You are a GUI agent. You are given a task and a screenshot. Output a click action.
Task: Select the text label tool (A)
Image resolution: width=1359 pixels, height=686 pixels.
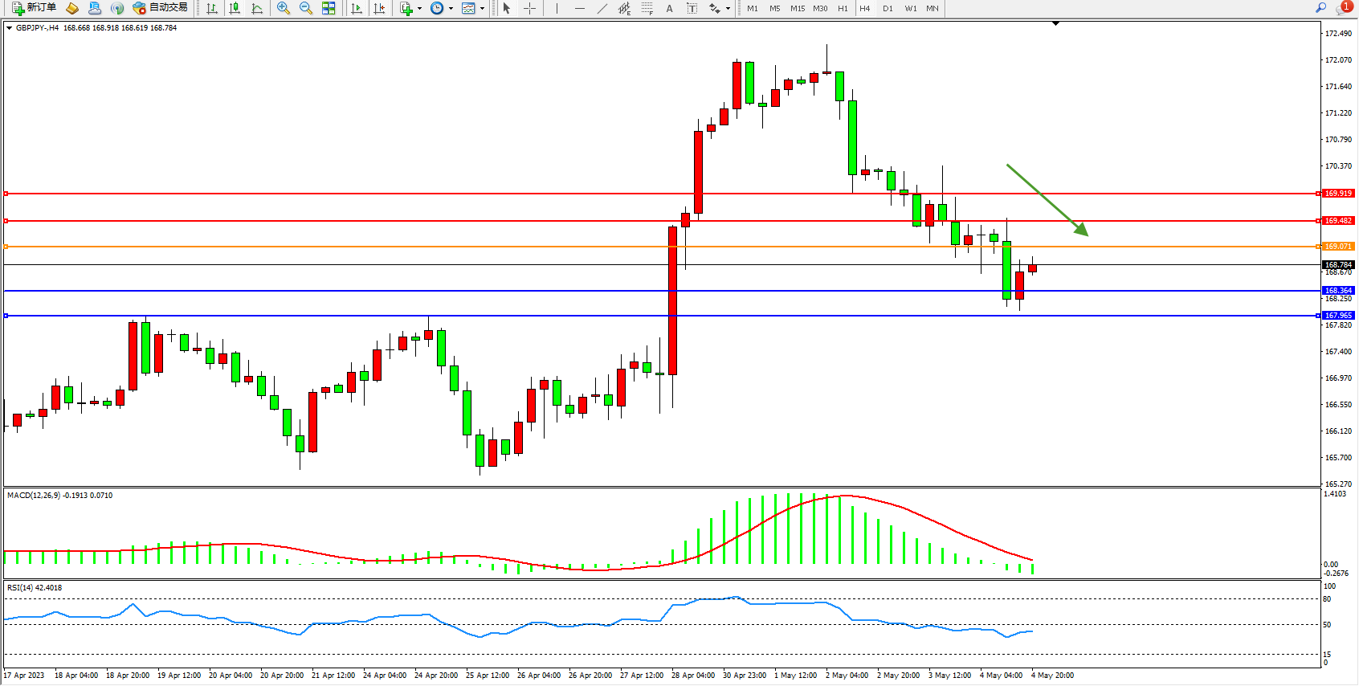669,8
